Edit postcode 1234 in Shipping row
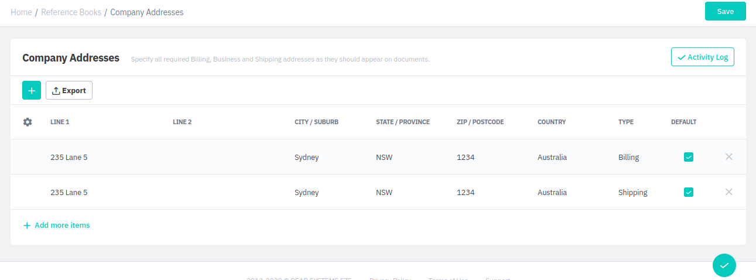 [x=466, y=192]
